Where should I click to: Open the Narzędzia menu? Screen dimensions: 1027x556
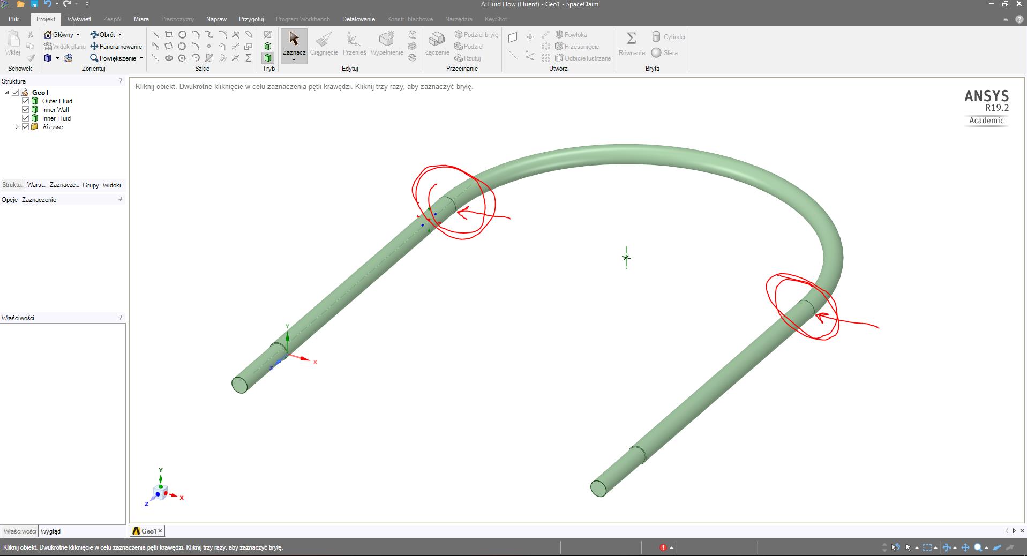pyautogui.click(x=458, y=19)
